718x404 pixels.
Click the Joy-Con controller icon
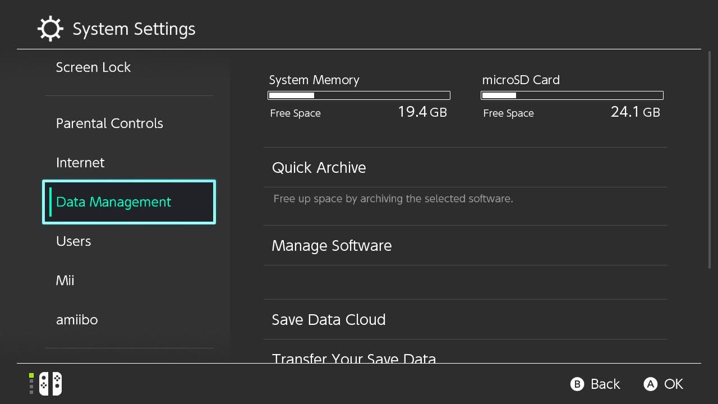pyautogui.click(x=50, y=384)
